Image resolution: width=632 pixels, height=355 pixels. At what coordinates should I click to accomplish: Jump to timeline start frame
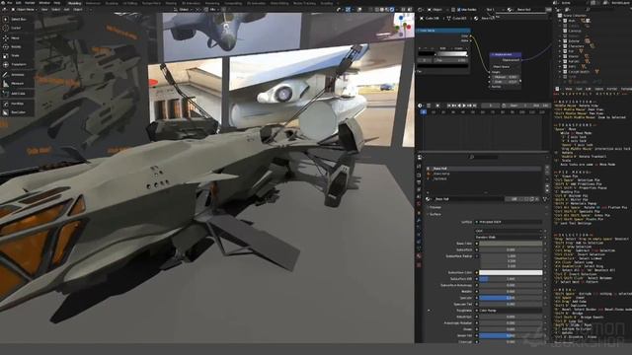449,106
